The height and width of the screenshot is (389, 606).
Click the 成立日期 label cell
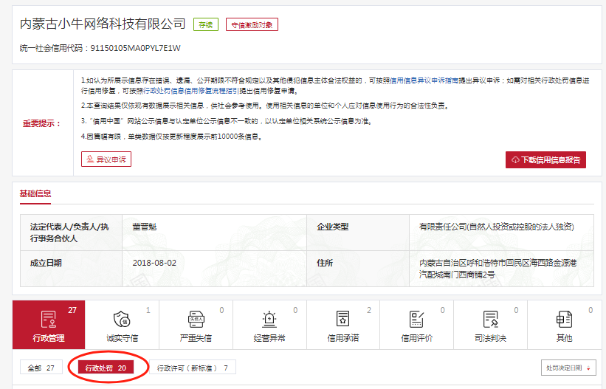(71, 269)
